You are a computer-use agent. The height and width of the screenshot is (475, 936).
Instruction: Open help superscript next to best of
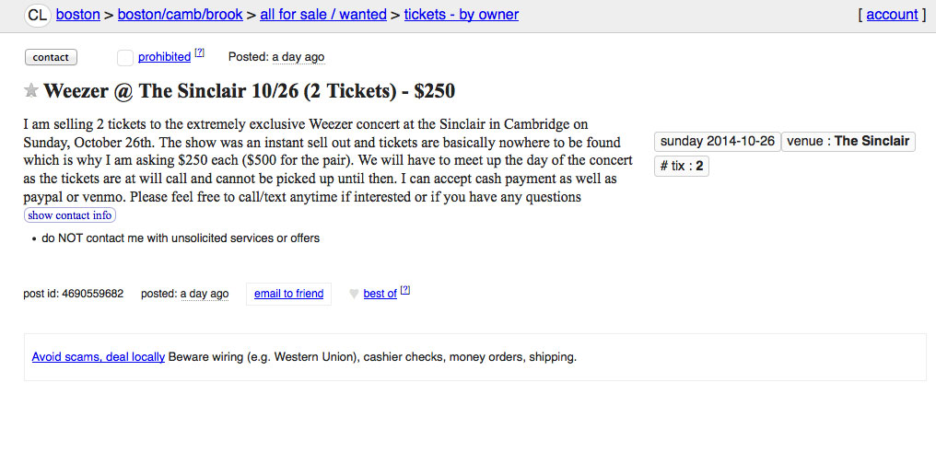[x=405, y=291]
